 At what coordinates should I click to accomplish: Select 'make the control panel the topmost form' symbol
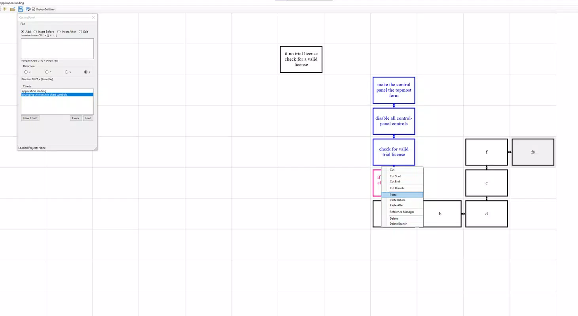click(x=394, y=90)
